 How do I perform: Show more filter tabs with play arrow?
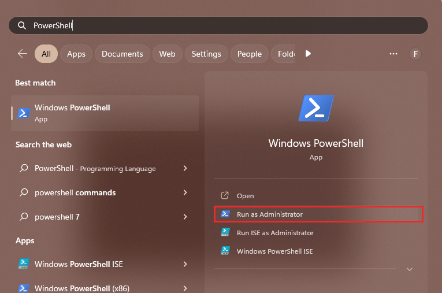(308, 54)
